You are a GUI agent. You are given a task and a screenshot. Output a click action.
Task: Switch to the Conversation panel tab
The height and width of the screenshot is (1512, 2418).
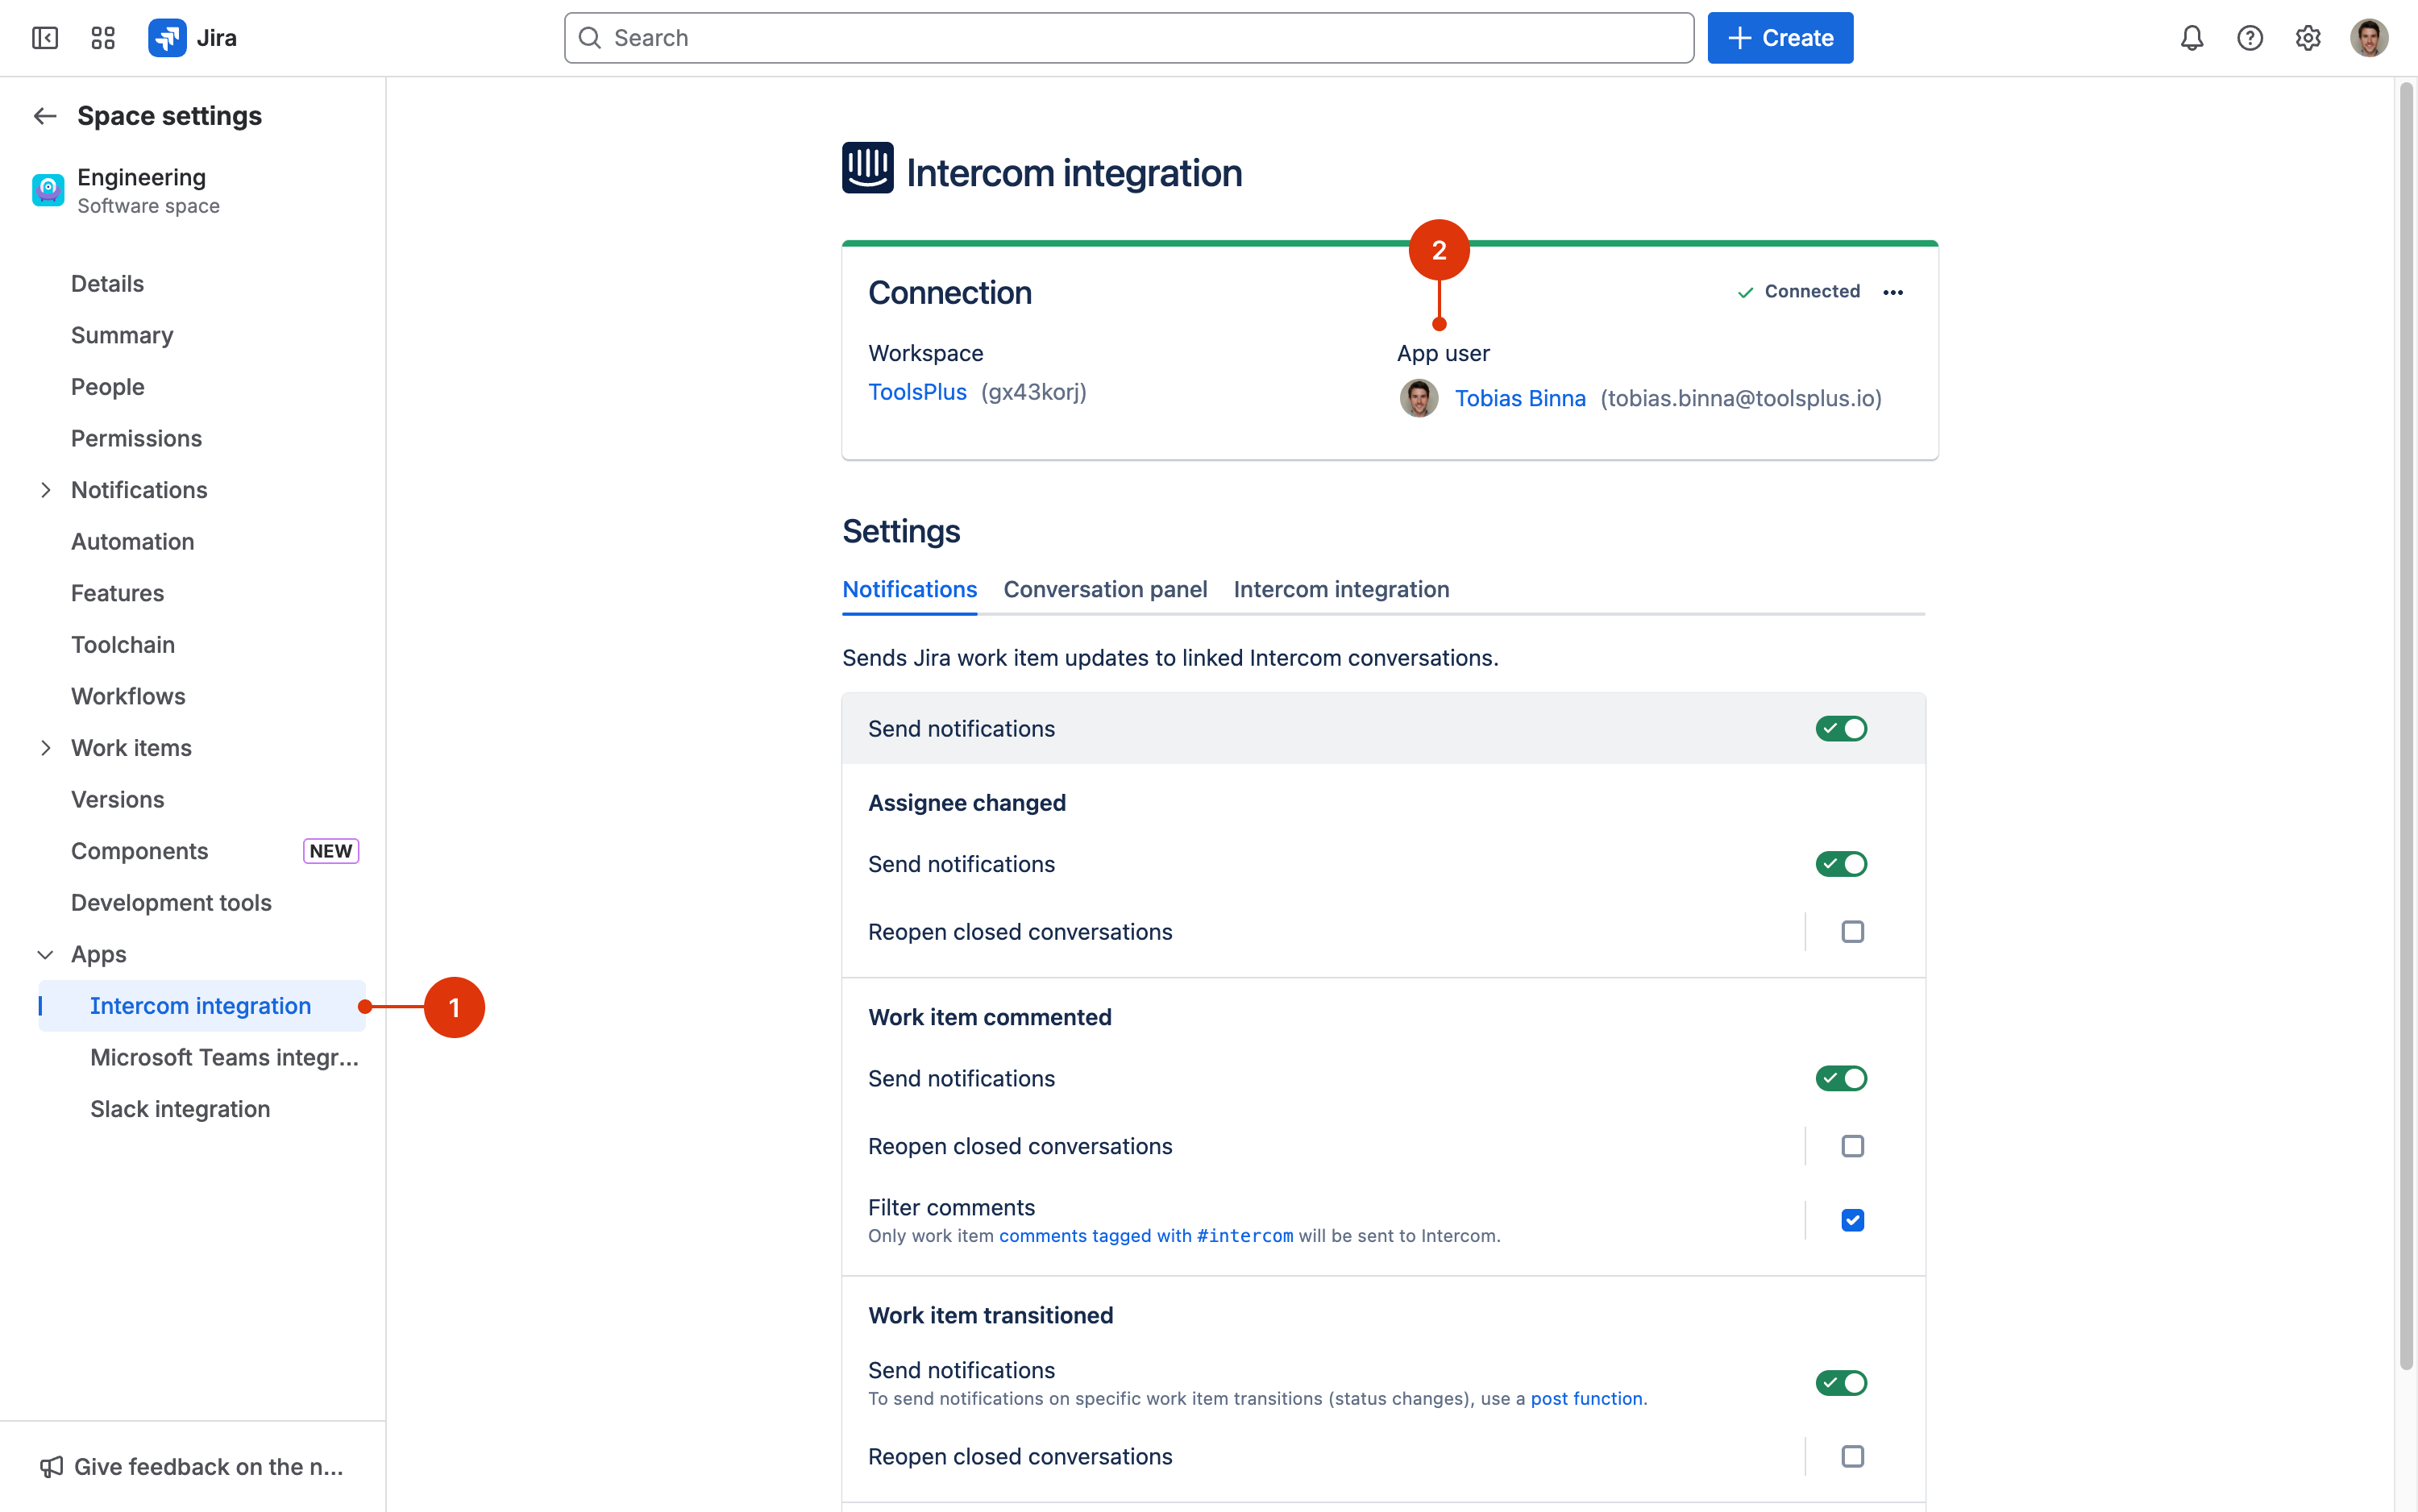[1105, 590]
